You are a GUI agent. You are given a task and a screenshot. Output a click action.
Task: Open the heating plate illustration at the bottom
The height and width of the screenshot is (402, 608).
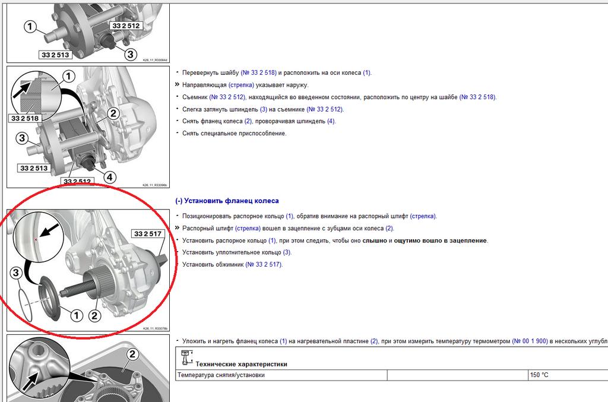pyautogui.click(x=88, y=369)
